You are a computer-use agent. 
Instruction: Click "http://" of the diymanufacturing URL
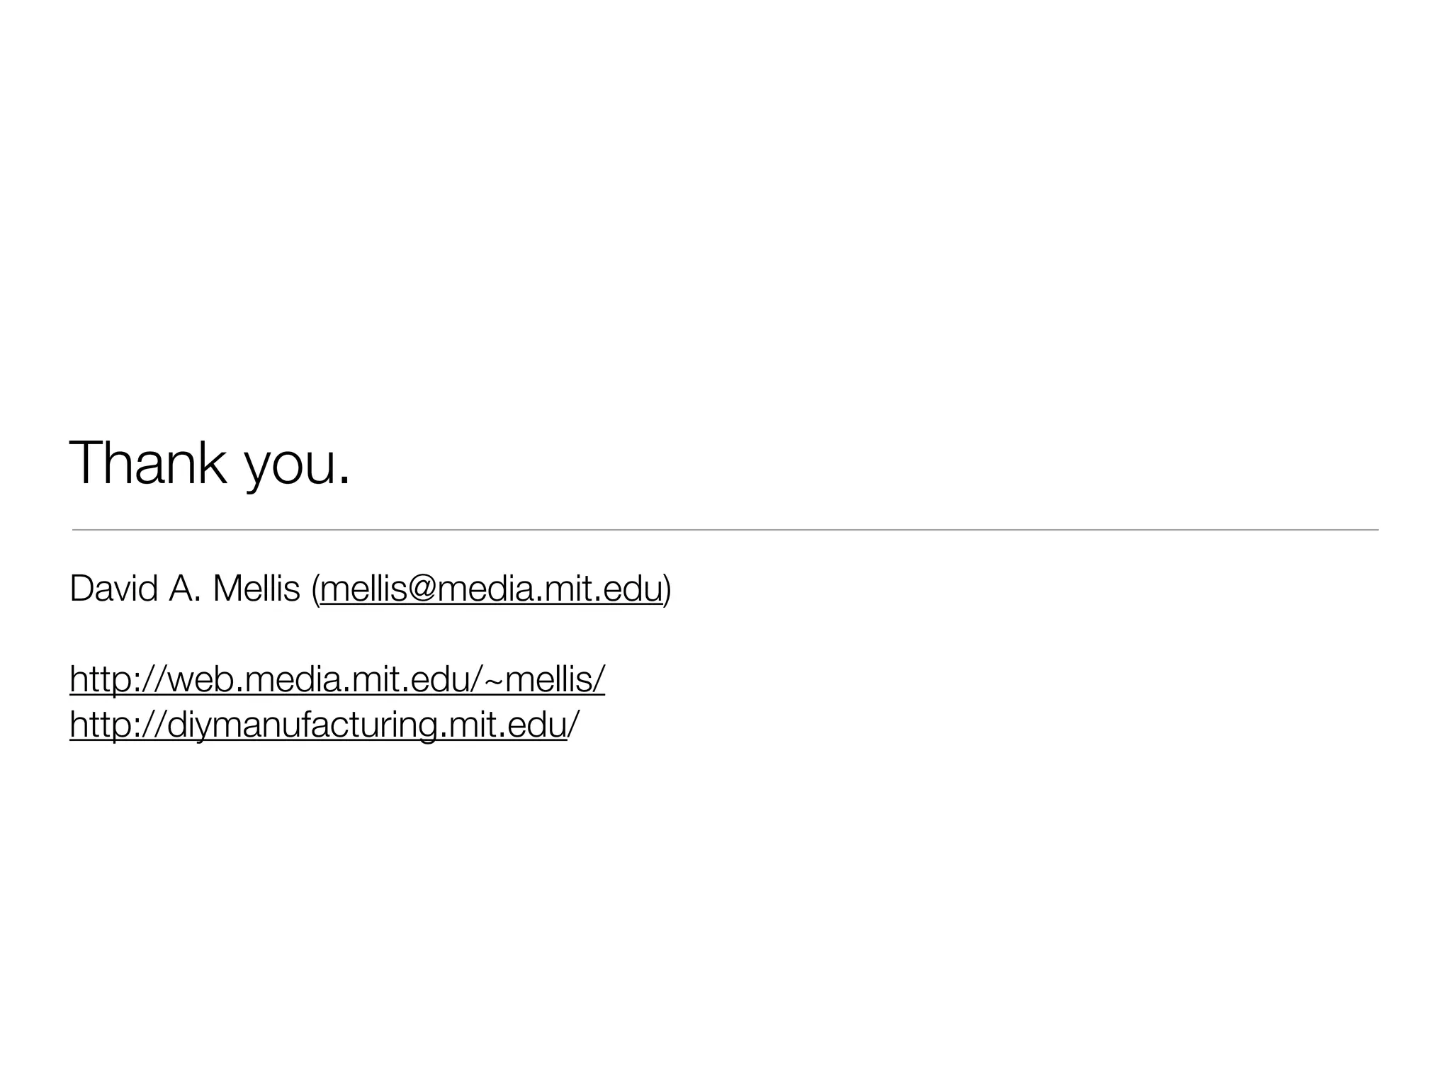pos(120,725)
